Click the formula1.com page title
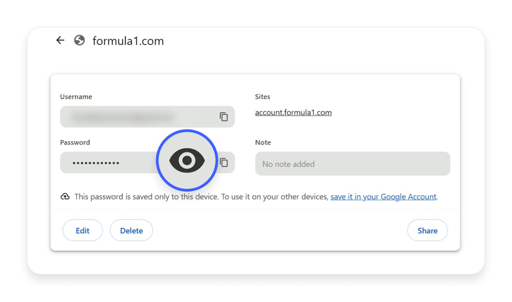 click(128, 41)
